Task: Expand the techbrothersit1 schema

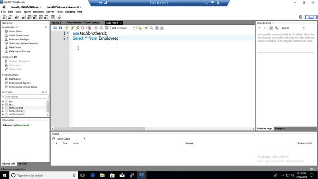Action: 3,111
